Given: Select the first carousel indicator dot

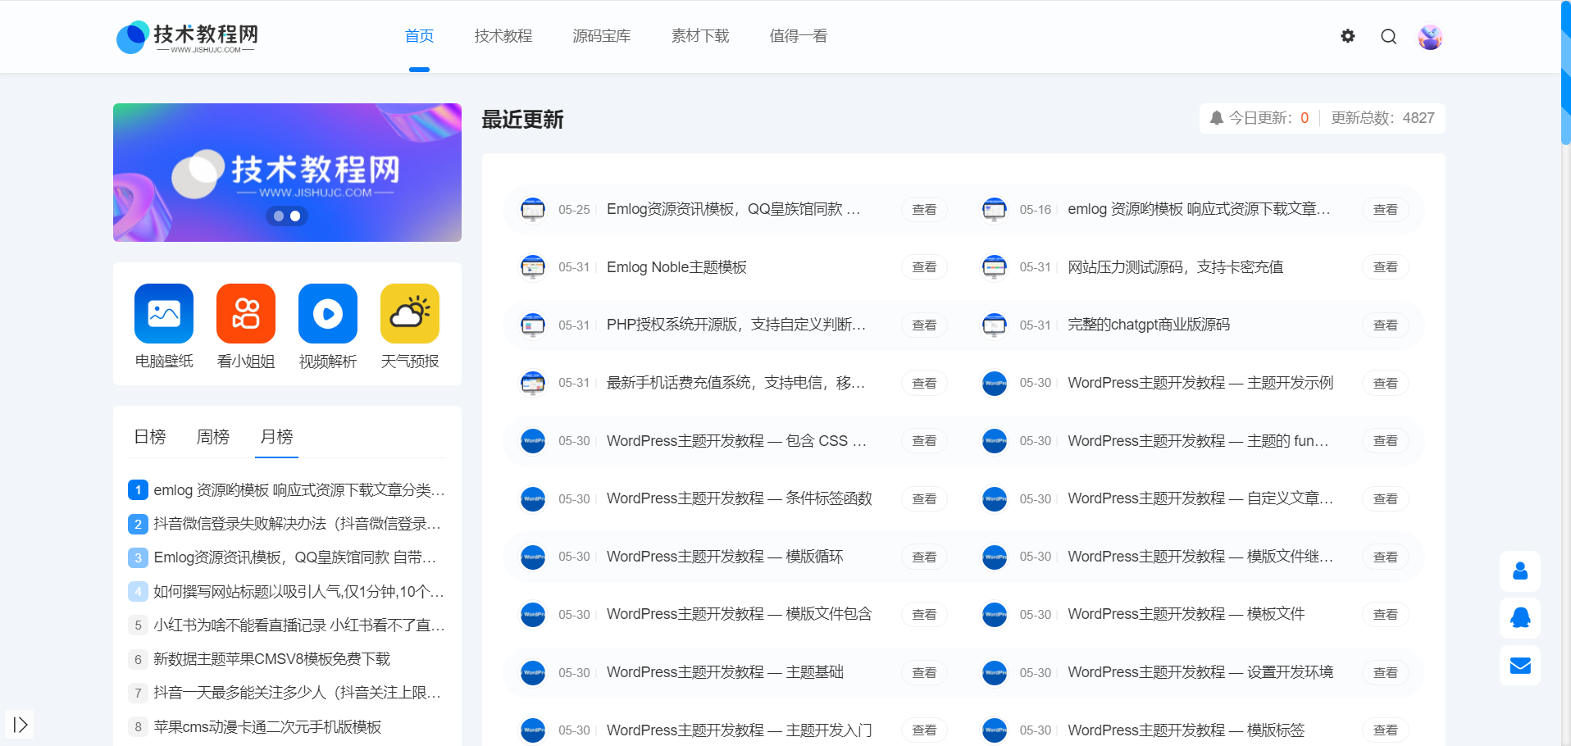Looking at the screenshot, I should (x=277, y=216).
